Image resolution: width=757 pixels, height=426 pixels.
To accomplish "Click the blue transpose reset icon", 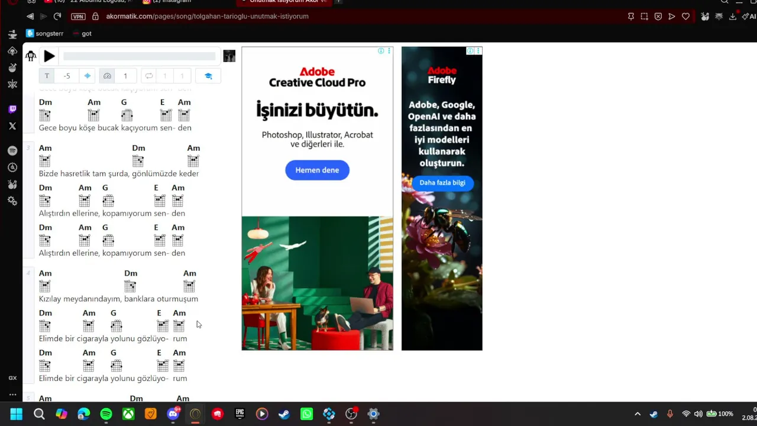I will 88,76.
